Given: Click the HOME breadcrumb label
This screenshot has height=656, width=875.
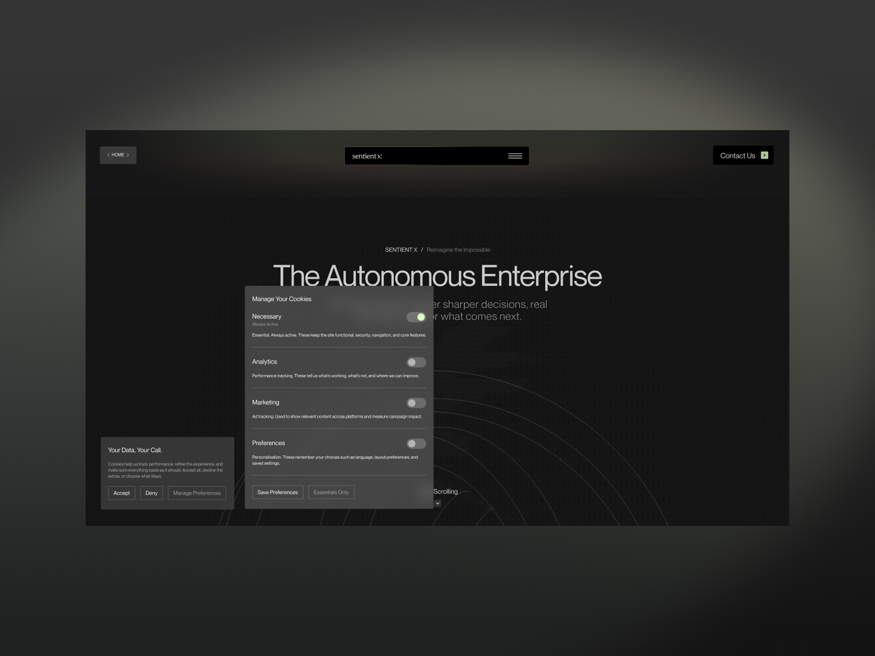Looking at the screenshot, I should point(118,155).
